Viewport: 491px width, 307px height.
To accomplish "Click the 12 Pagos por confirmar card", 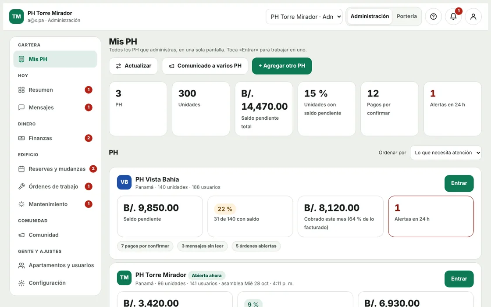I will (390, 109).
